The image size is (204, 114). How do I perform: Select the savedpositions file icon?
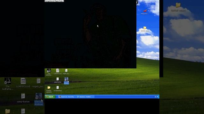58,89
